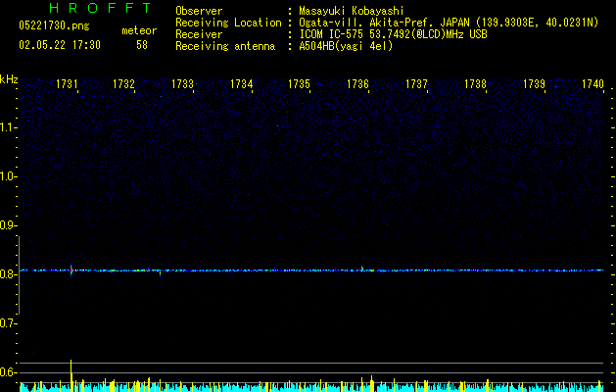Click the 1.1 kHz axis label
The height and width of the screenshot is (392, 616).
(x=8, y=127)
